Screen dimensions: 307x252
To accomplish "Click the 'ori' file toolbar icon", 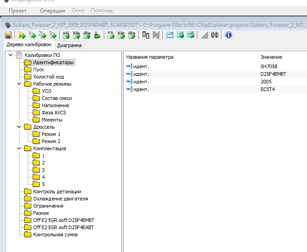I will point(66,35).
